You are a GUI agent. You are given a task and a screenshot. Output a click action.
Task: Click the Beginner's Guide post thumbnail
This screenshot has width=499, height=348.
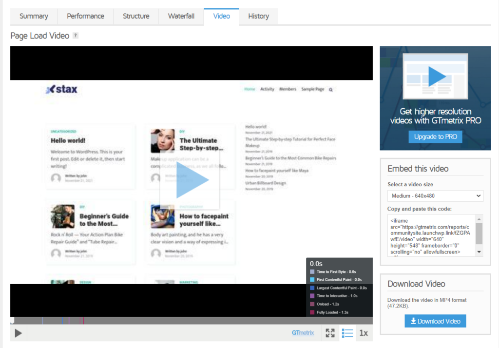pyautogui.click(x=63, y=216)
